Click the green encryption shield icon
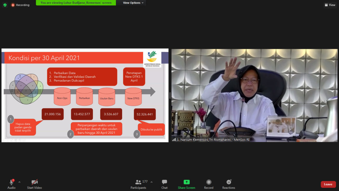 tap(5, 5)
